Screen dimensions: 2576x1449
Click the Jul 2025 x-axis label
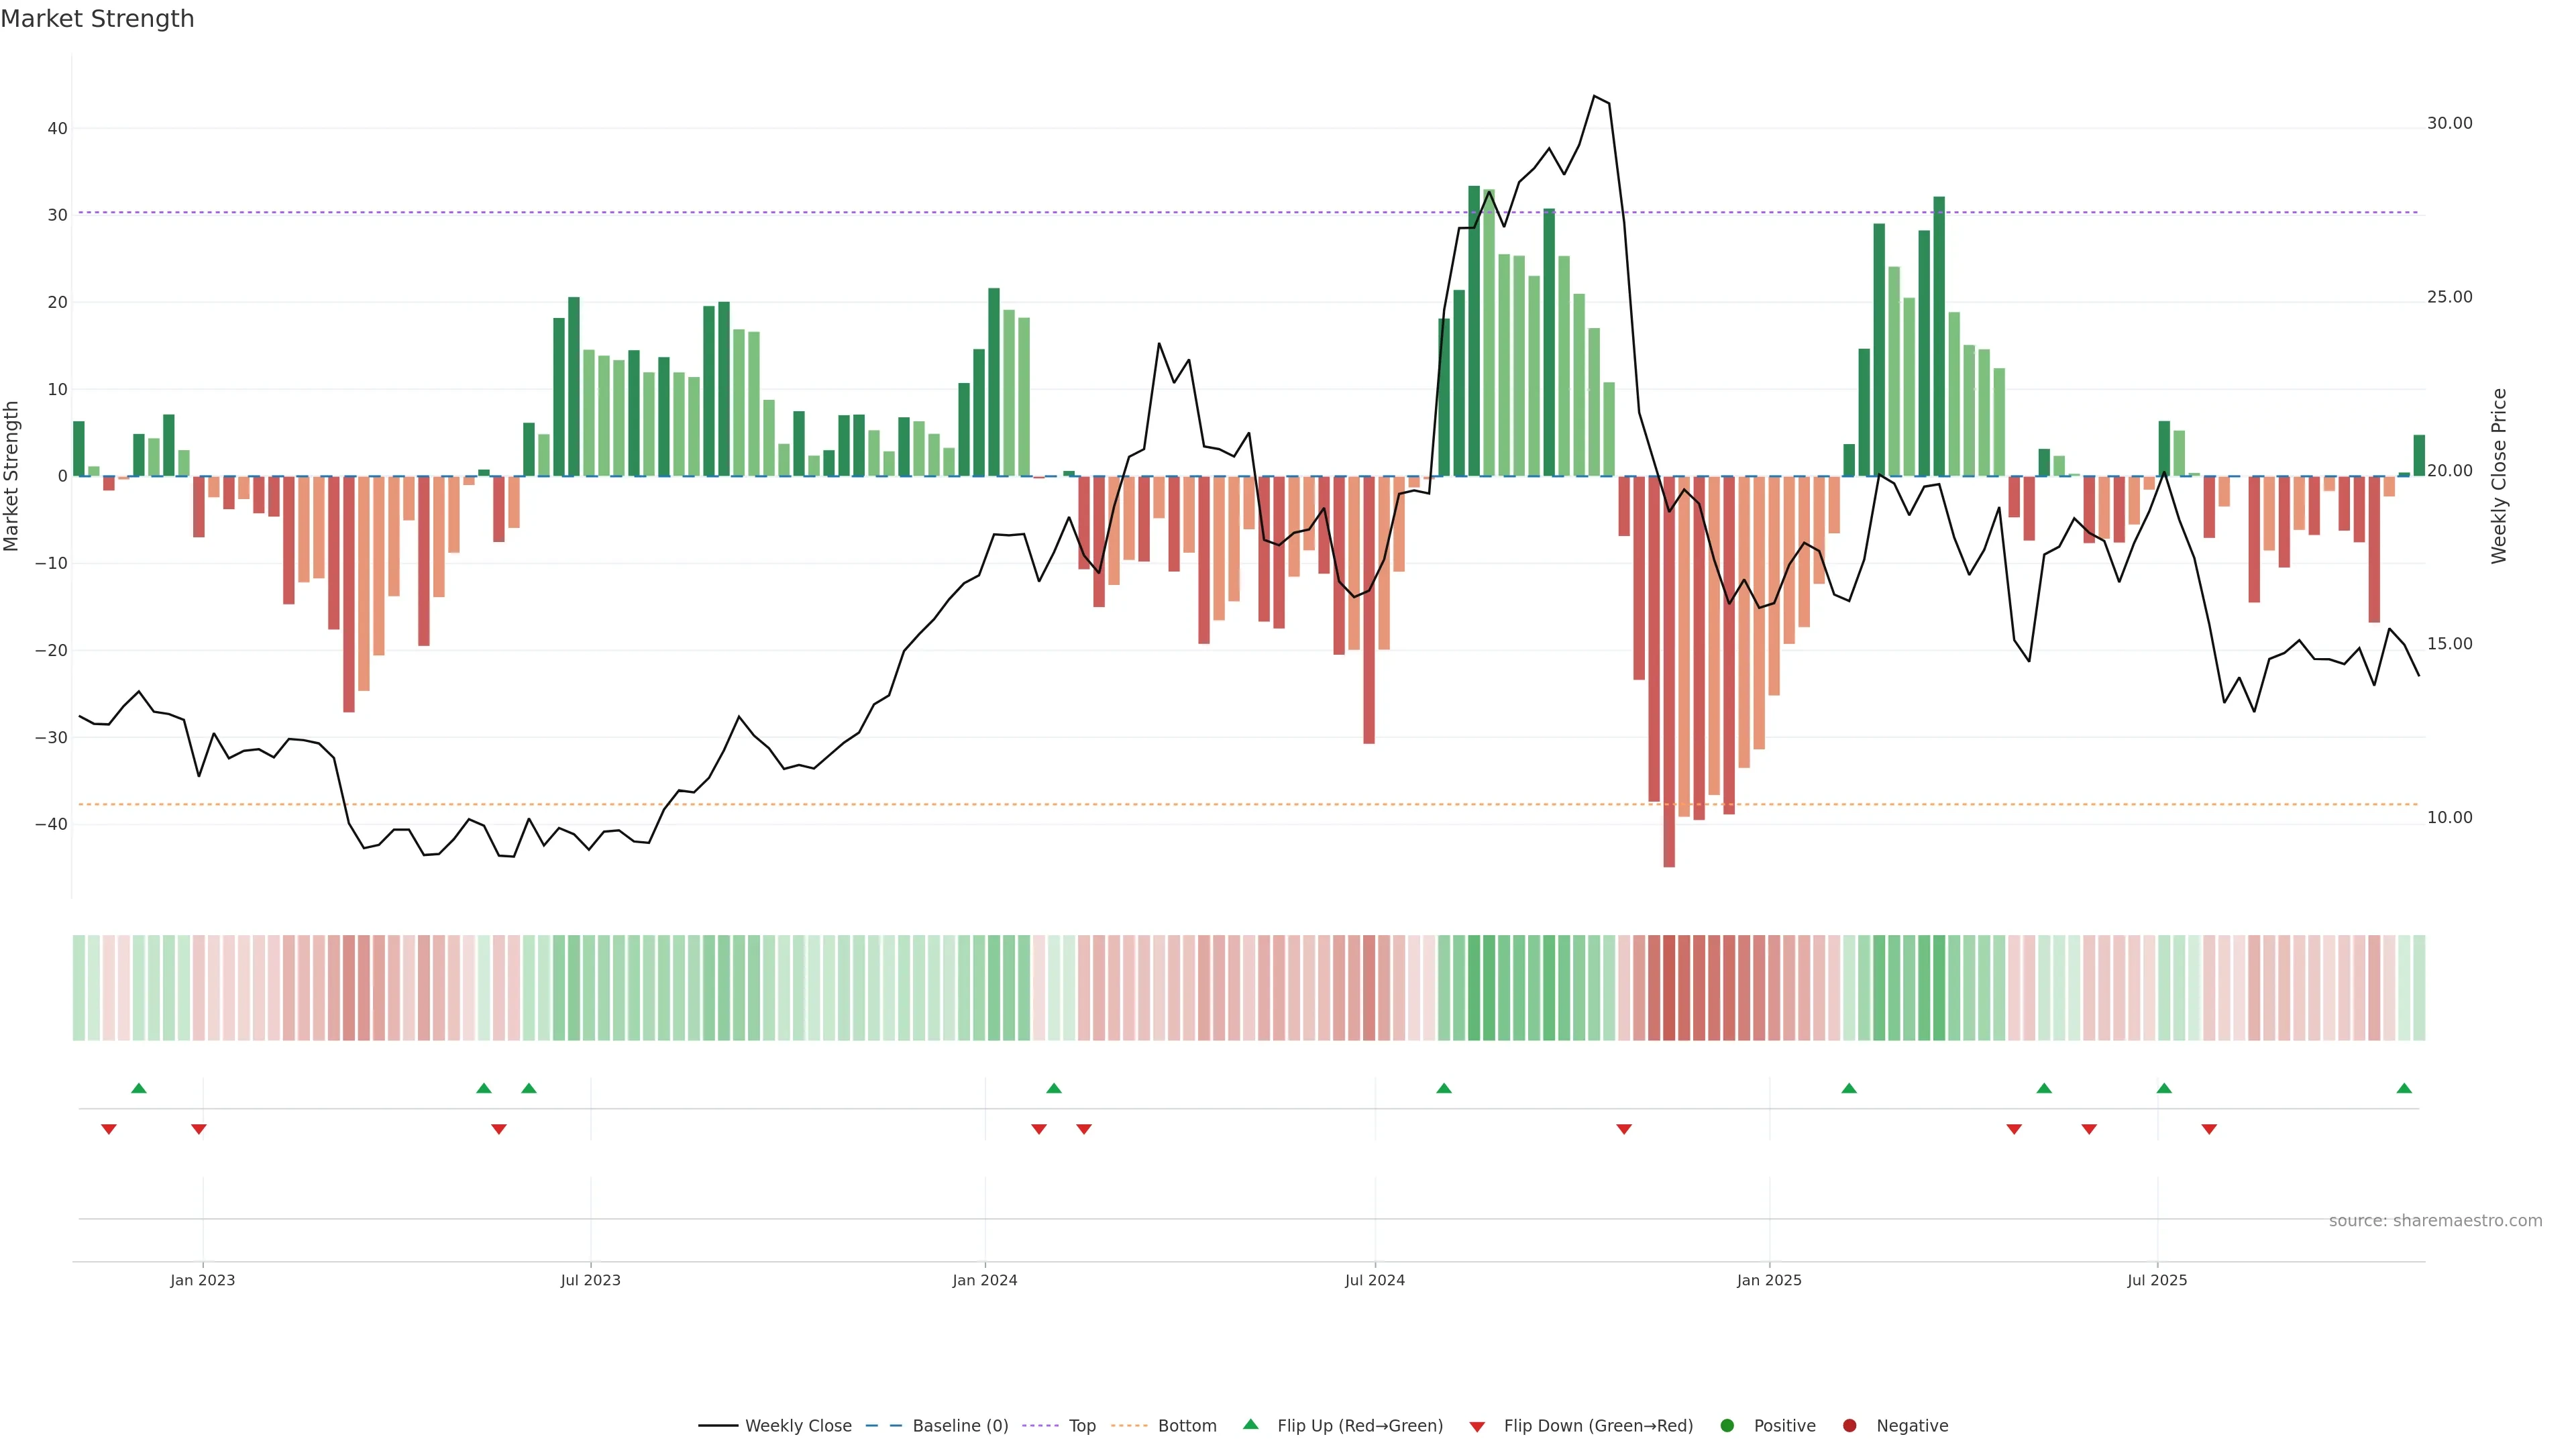click(2157, 1280)
